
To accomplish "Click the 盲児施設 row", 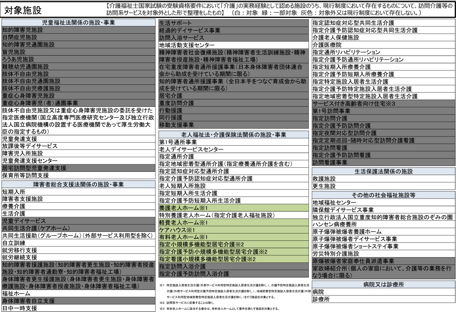I will point(78,52).
